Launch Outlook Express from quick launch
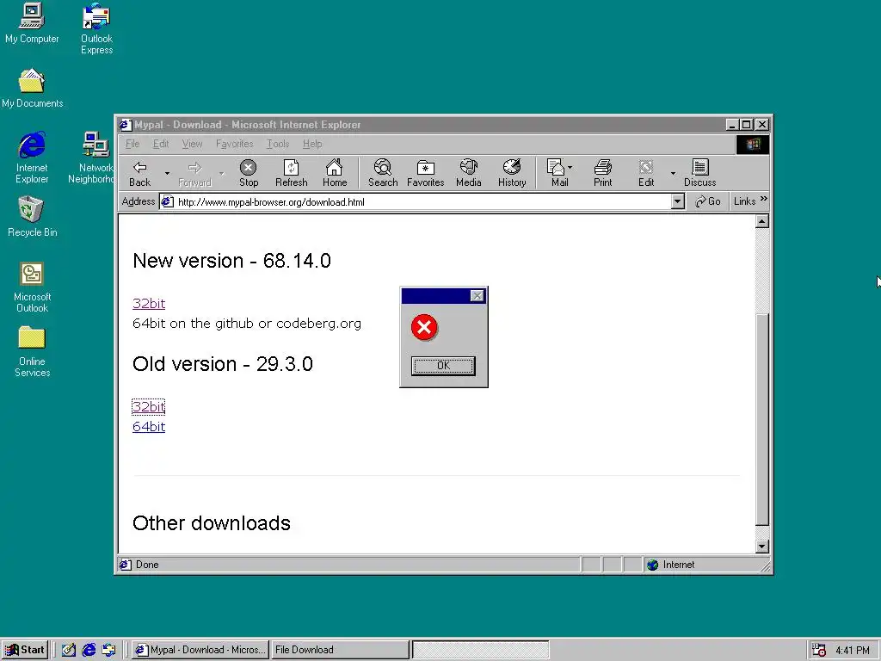 [108, 650]
